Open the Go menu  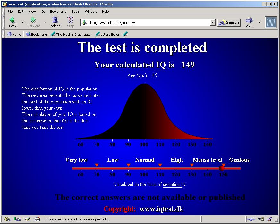(x=43, y=12)
